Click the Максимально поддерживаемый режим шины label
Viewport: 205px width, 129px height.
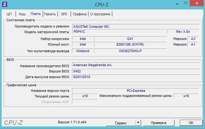click(x=136, y=96)
